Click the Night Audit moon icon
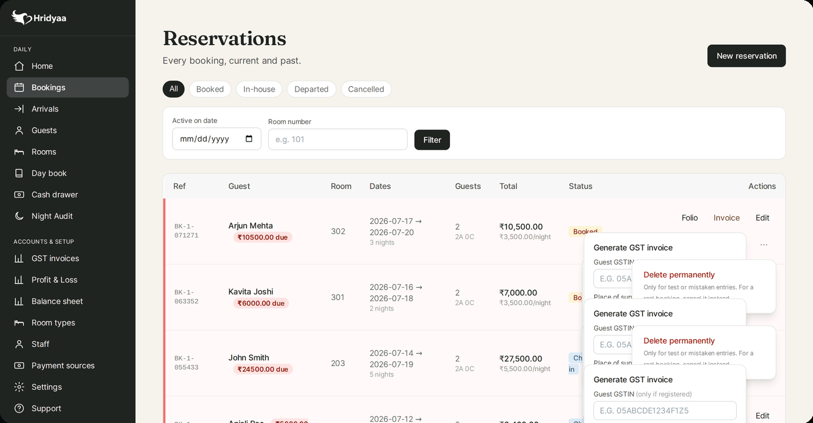This screenshot has width=813, height=423. [19, 216]
